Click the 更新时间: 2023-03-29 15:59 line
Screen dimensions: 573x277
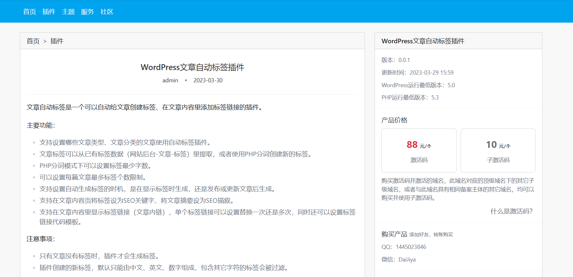point(417,73)
